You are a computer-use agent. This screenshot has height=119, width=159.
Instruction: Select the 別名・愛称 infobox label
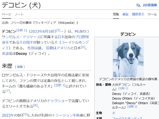click(x=103, y=85)
